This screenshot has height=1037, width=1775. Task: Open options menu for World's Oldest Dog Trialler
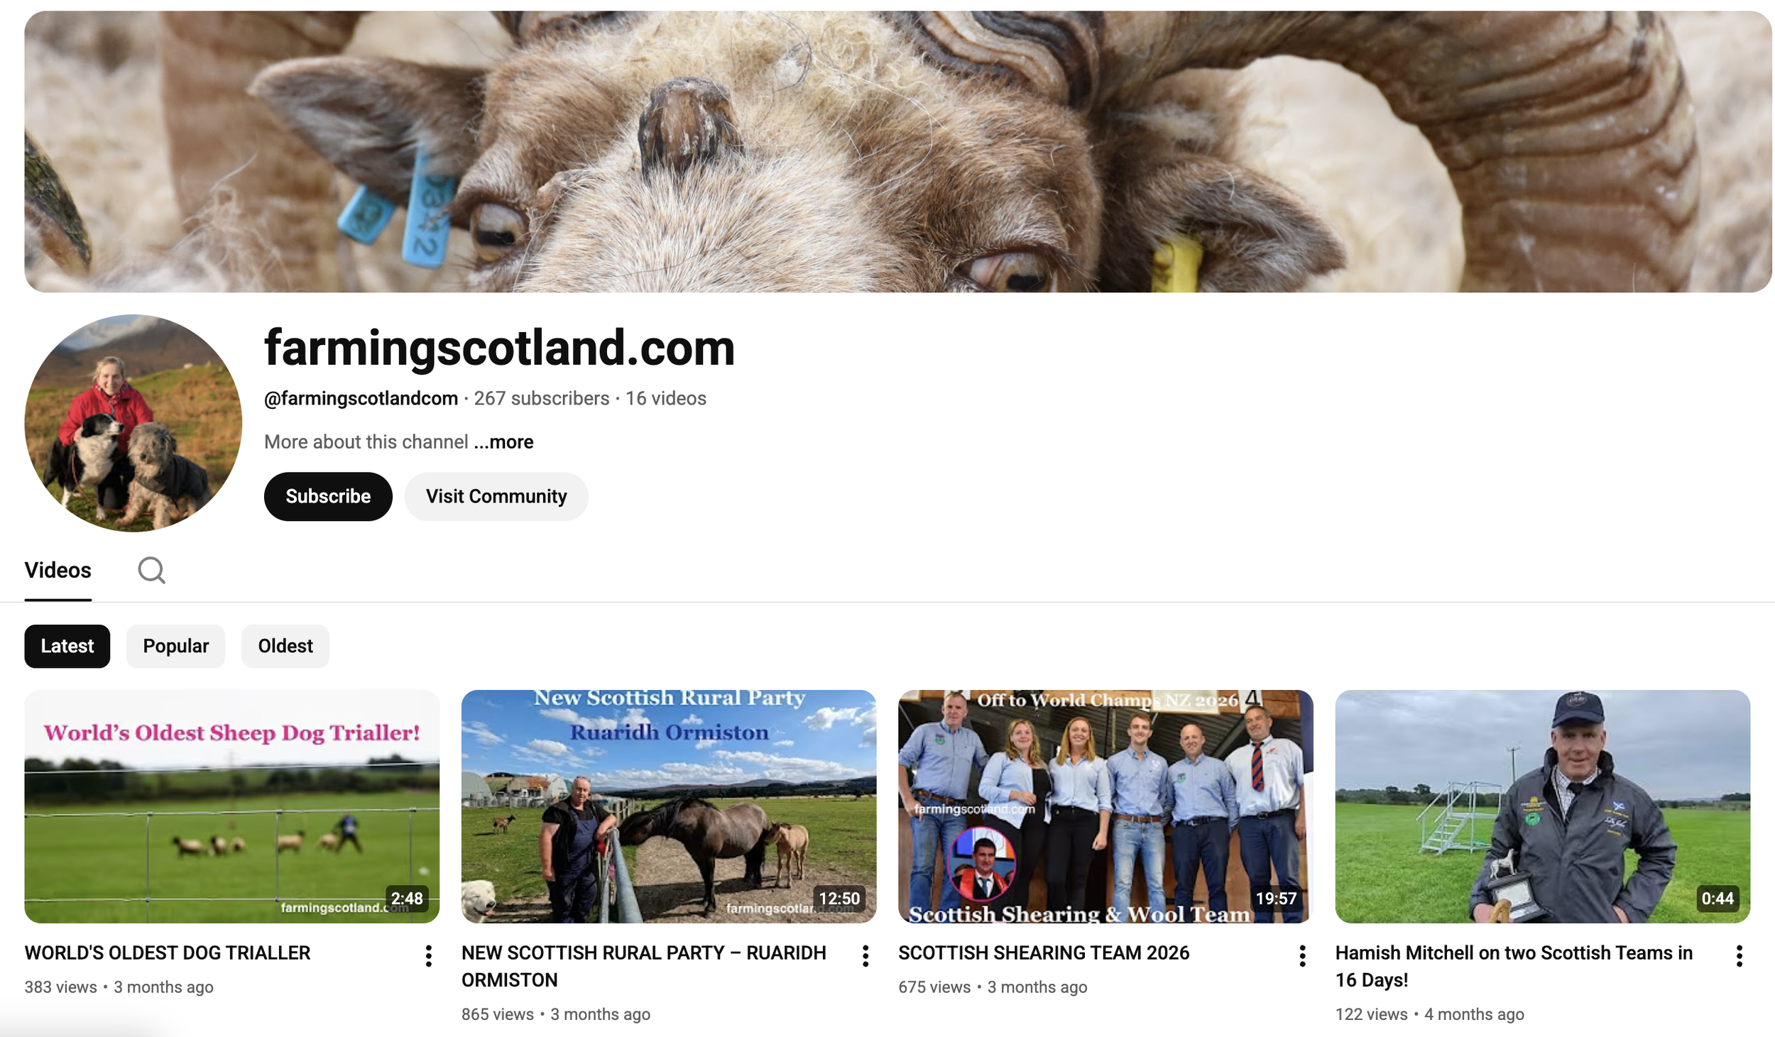pyautogui.click(x=428, y=956)
